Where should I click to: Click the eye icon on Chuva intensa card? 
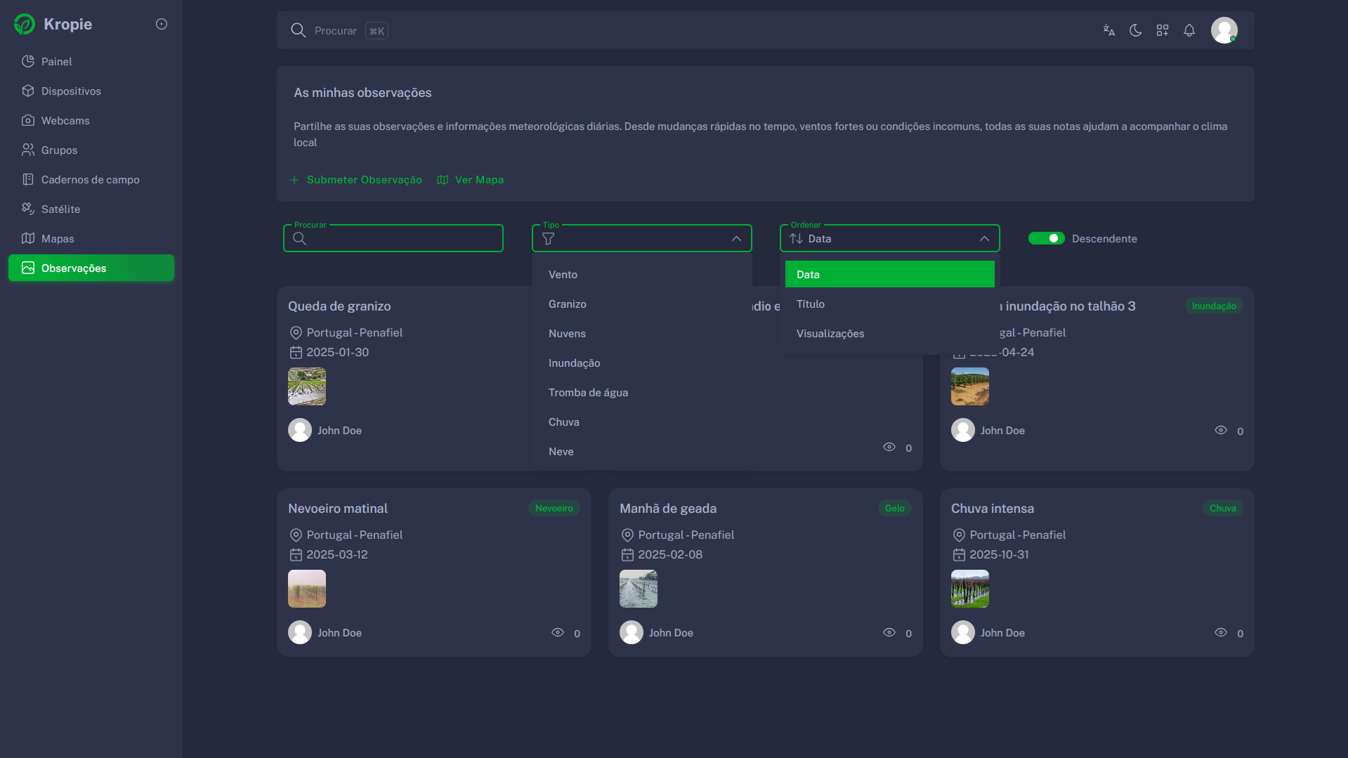1220,633
